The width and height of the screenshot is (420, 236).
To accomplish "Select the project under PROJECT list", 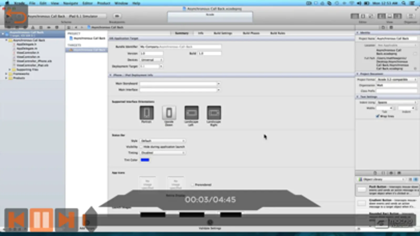I will click(x=87, y=38).
